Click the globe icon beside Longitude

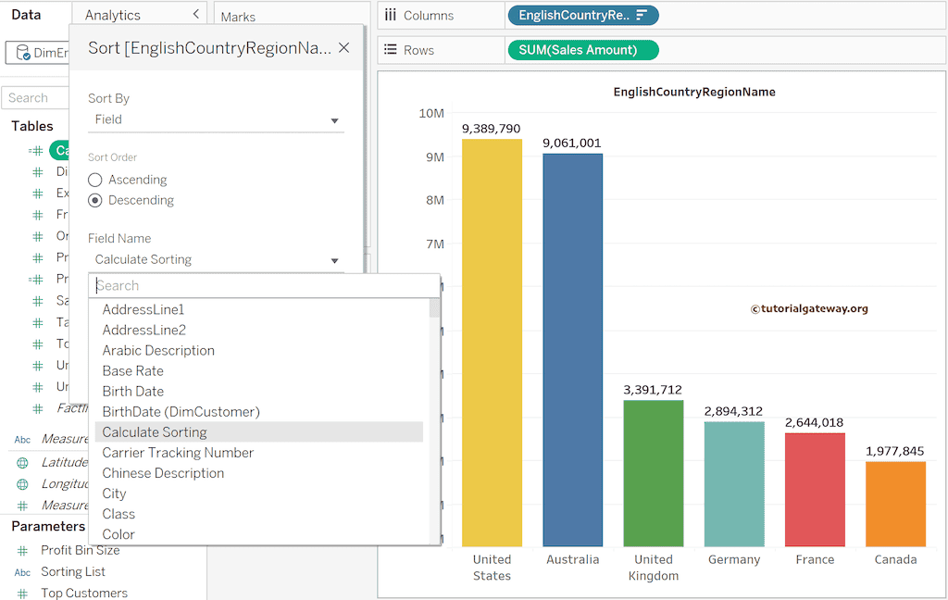point(22,483)
